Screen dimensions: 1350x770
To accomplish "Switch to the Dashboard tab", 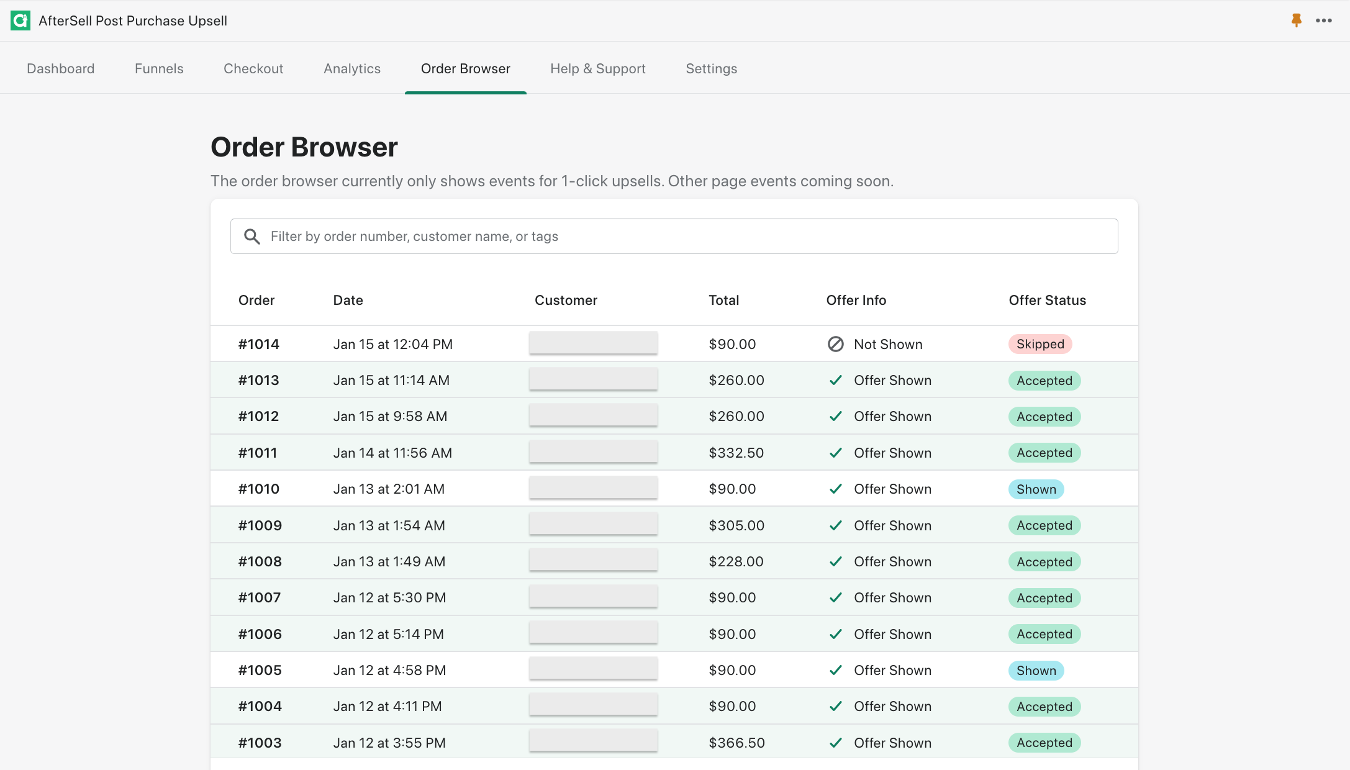I will [x=61, y=69].
